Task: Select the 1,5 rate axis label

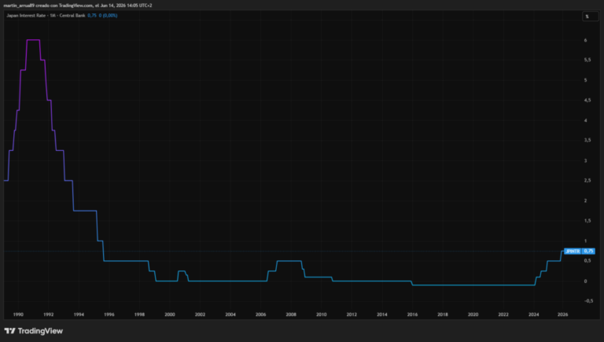Action: click(587, 221)
